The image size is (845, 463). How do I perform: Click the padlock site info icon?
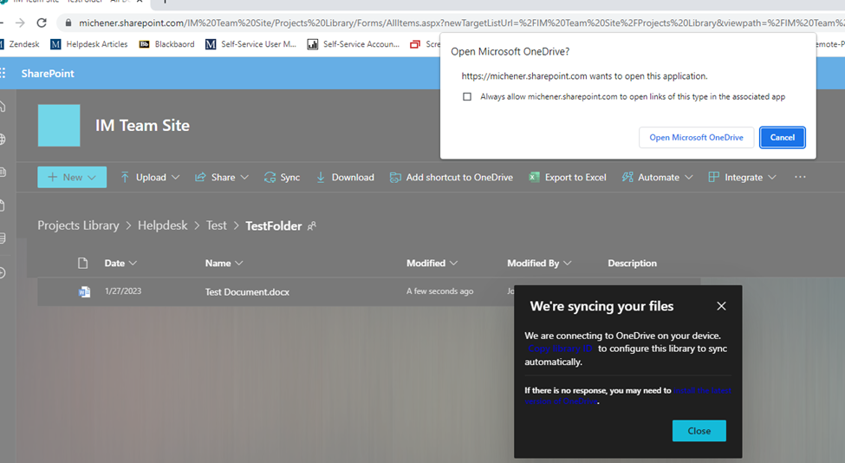pyautogui.click(x=68, y=23)
